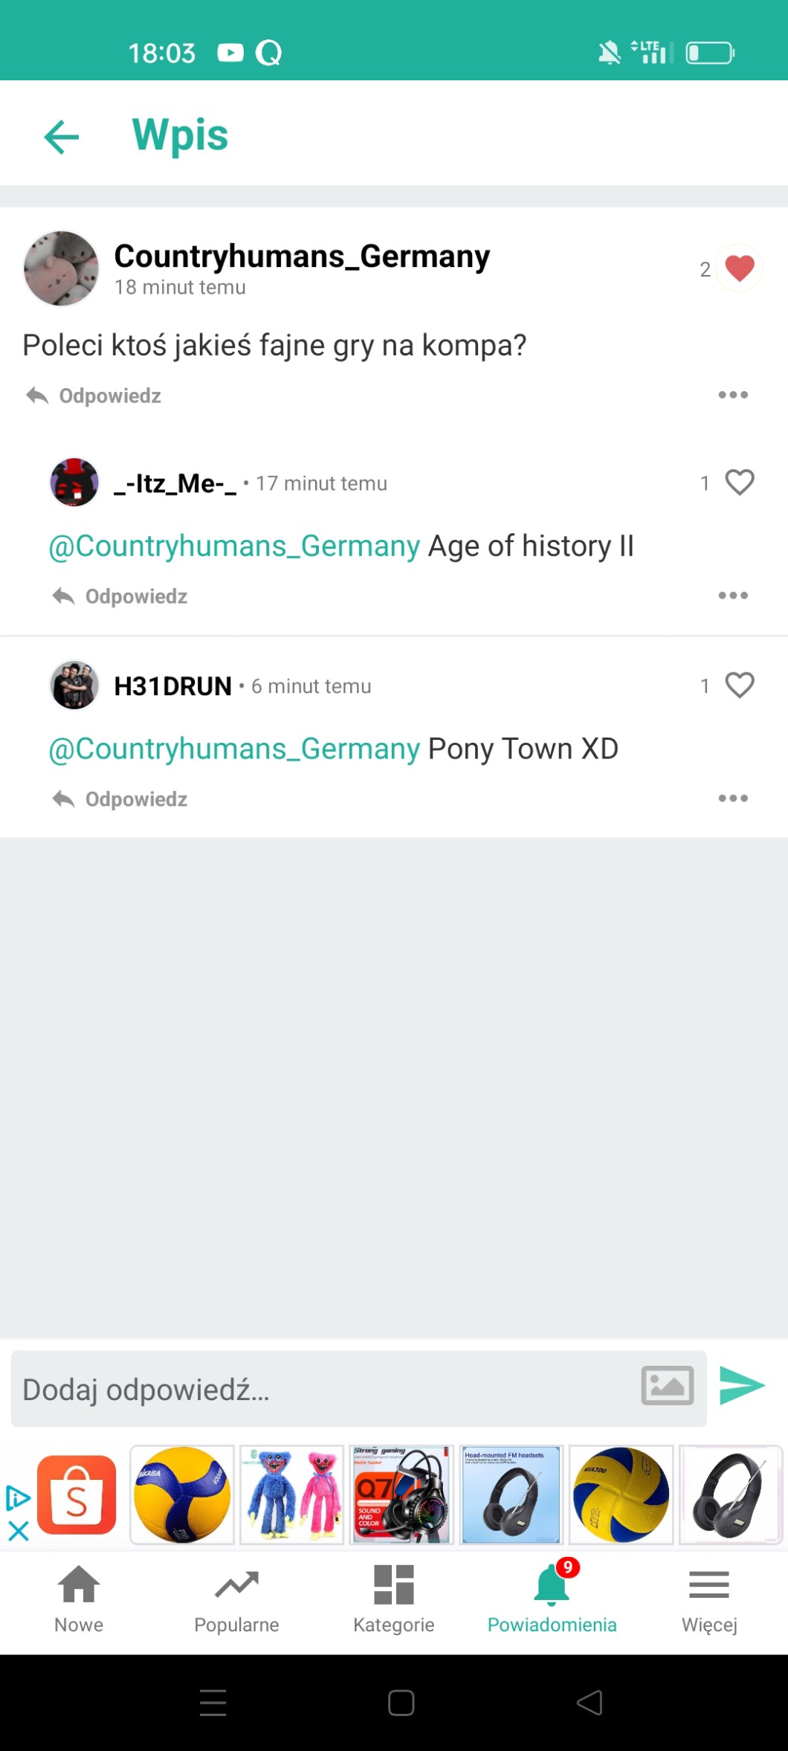Switch to the Popularne tab
The width and height of the screenshot is (788, 1751).
[236, 1598]
